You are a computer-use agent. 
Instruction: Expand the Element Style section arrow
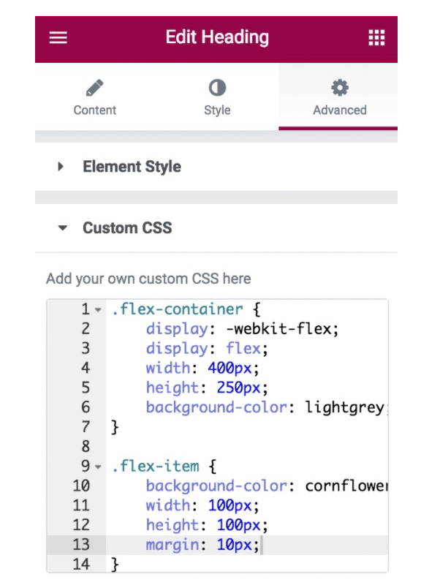tap(61, 167)
